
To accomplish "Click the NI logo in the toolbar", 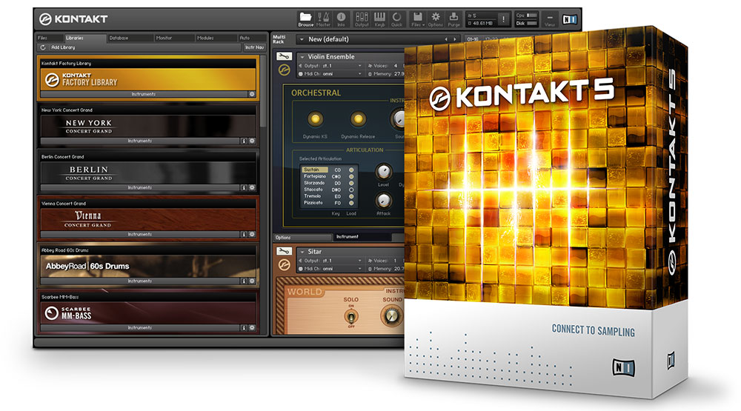I will [569, 19].
